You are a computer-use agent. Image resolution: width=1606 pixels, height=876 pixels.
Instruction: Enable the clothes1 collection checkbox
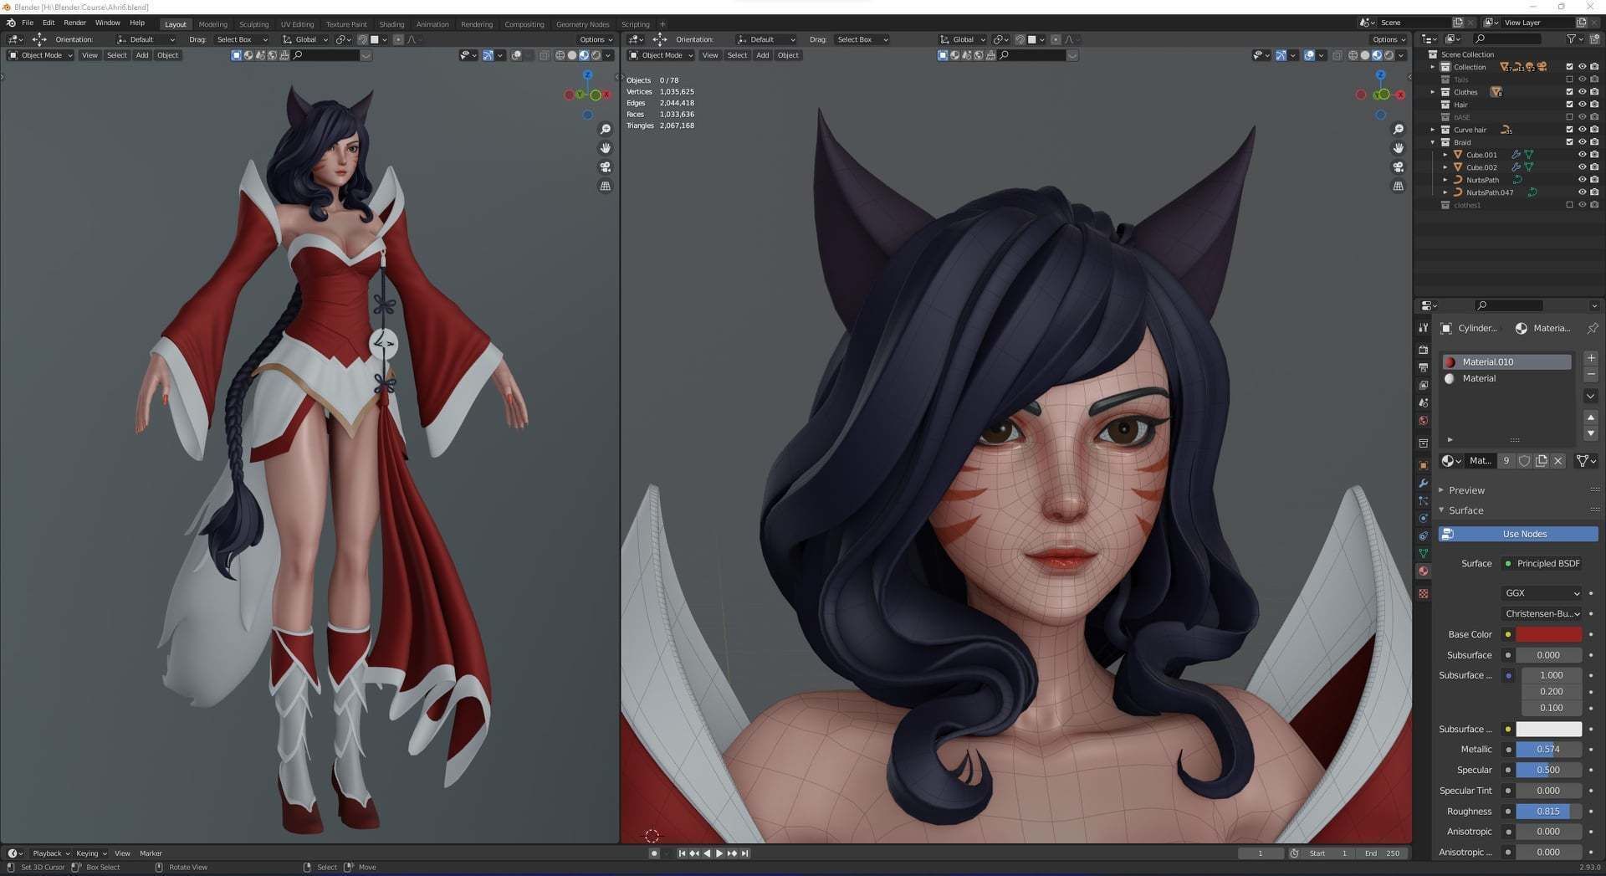(x=1569, y=205)
